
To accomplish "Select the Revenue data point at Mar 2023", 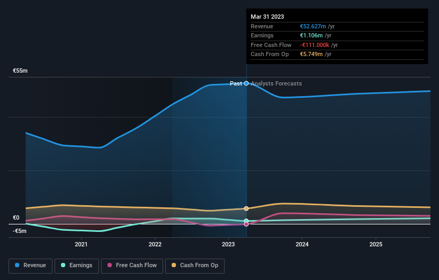I will point(247,83).
